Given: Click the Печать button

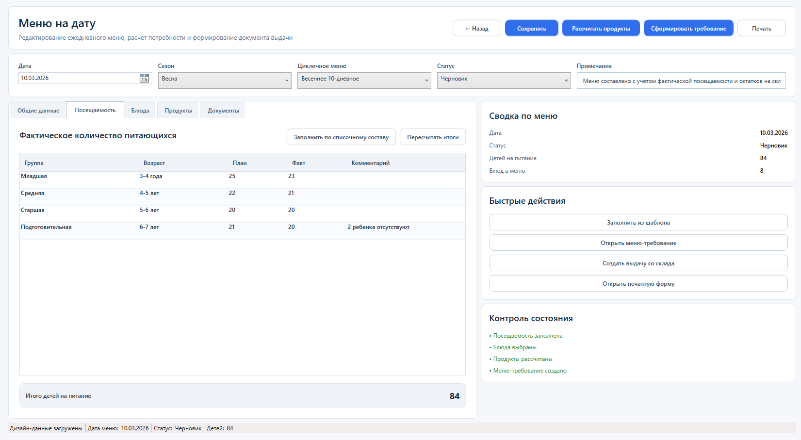Looking at the screenshot, I should point(761,29).
